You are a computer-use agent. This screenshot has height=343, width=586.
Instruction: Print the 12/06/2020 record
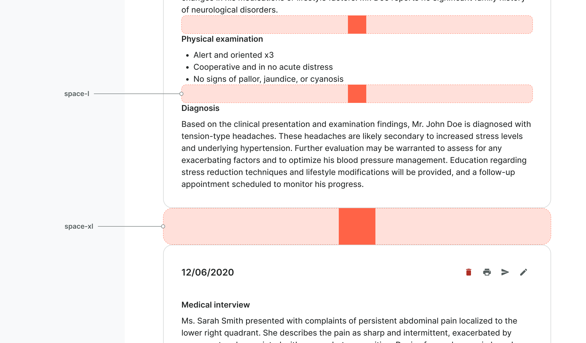pyautogui.click(x=487, y=272)
